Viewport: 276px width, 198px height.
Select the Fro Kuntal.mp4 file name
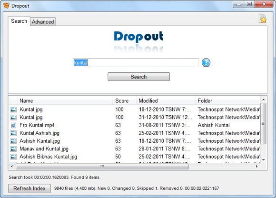point(37,125)
